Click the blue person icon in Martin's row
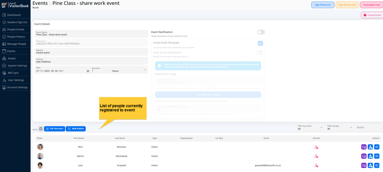383x172 pixels. coord(370,156)
